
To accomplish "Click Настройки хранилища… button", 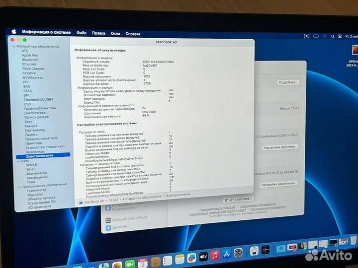I will [278, 184].
